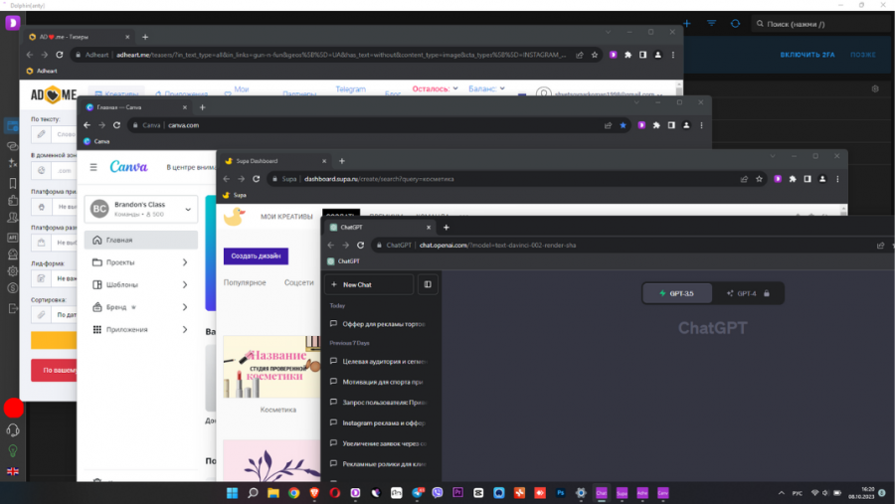Switch to the Популярное tab in Supa
Screen dimensions: 895x504
tap(245, 282)
